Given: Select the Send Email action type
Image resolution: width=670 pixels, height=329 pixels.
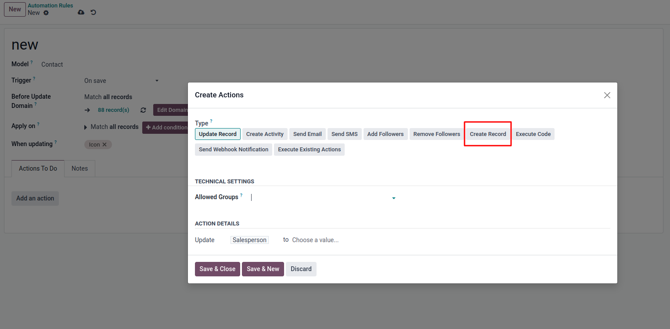Looking at the screenshot, I should click(308, 134).
